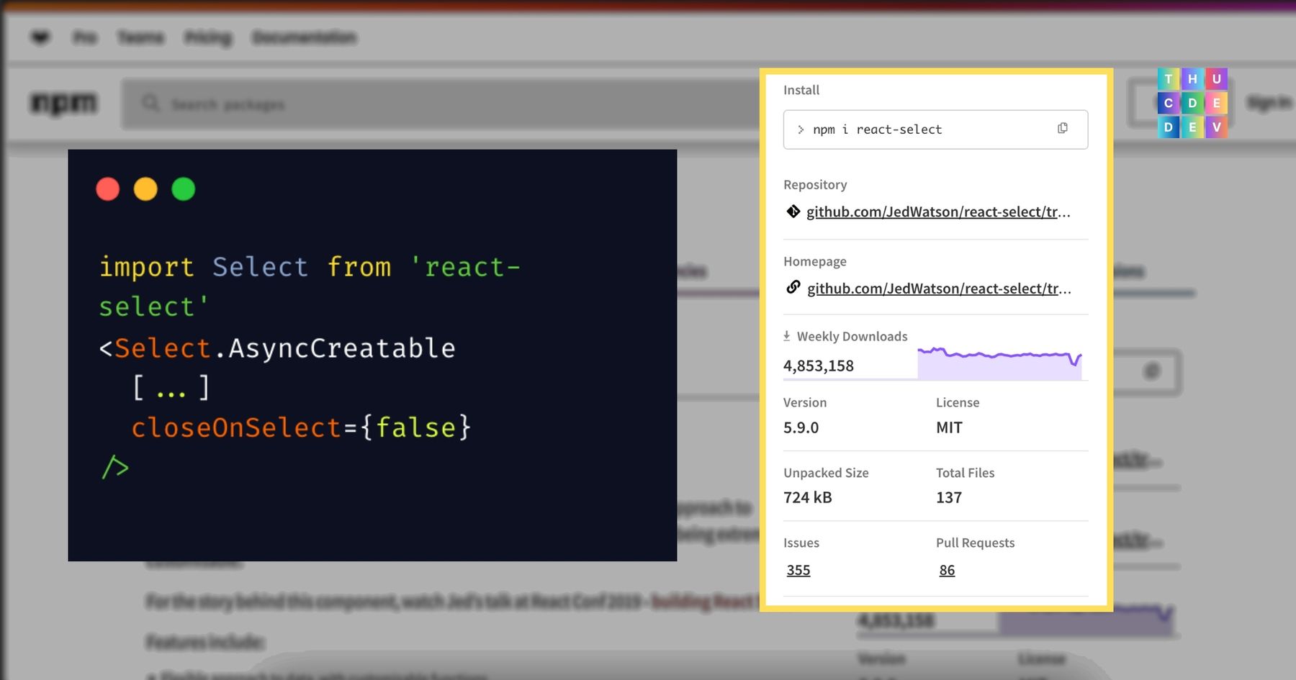1296x680 pixels.
Task: Click the weekly downloads count 4,853,158
Action: click(819, 366)
